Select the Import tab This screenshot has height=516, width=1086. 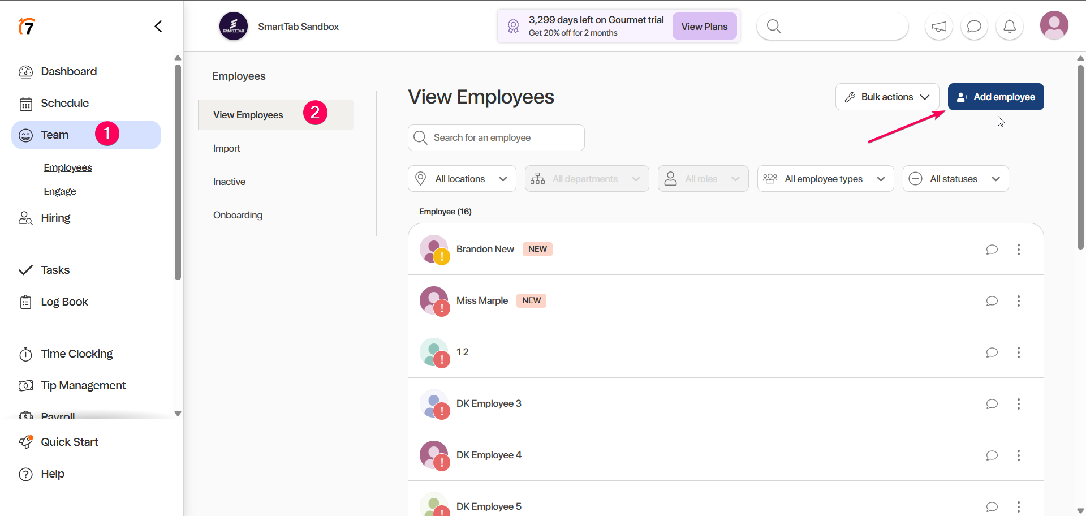tap(227, 148)
